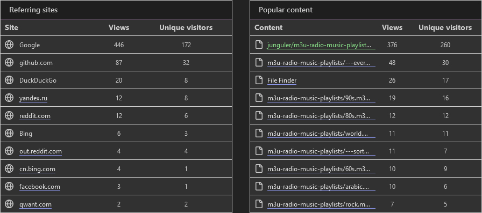Click the file icon beside 90s.m3u entry
Viewport: 482px width, 213px height.
259,98
